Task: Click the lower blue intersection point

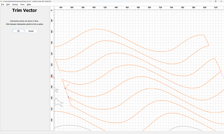Action: [x=68, y=97]
